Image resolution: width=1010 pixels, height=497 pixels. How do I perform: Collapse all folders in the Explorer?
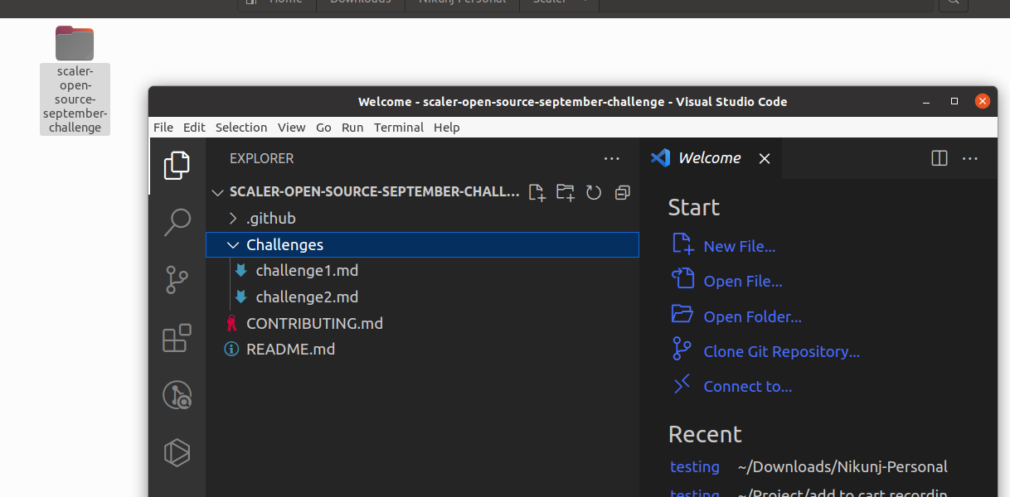tap(622, 192)
